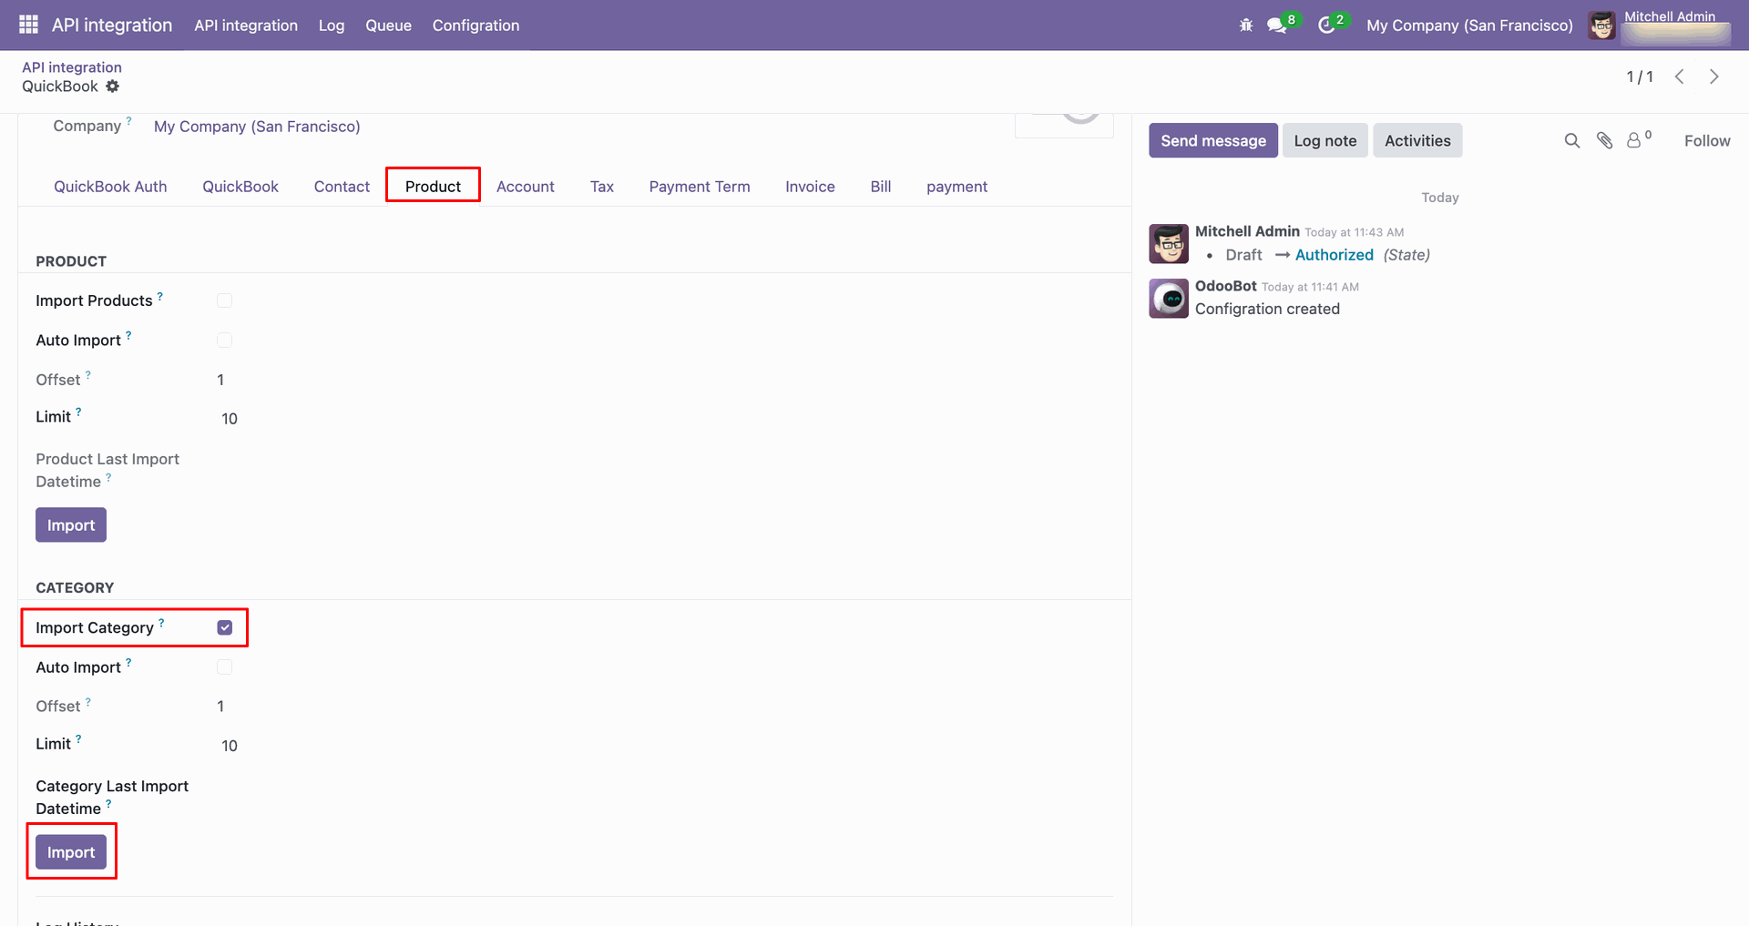
Task: Click Mitchell Admin avatar in top bar
Action: (x=1601, y=25)
